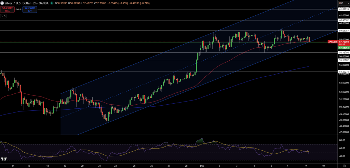Click the 59.09757 horizontal line price label
The image size is (350, 168).
click(343, 31)
